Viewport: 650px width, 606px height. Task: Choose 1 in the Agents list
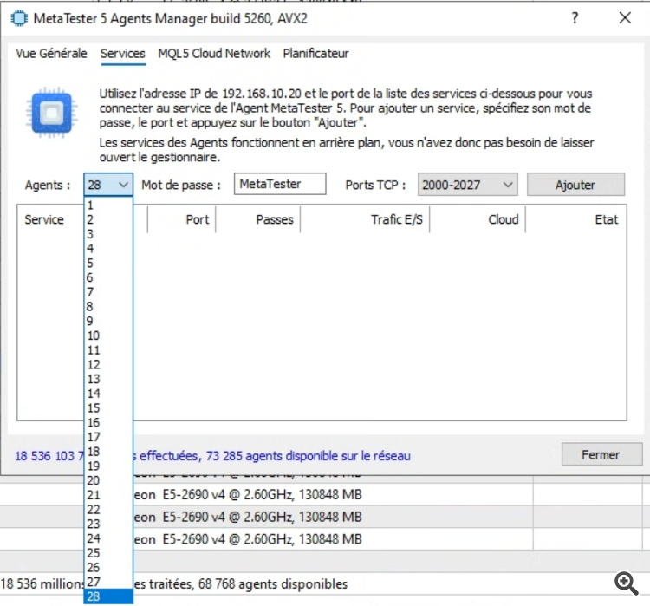(x=108, y=205)
